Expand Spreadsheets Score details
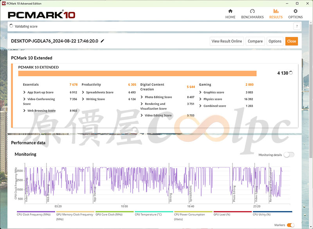The height and width of the screenshot is (229, 313). 83,92
